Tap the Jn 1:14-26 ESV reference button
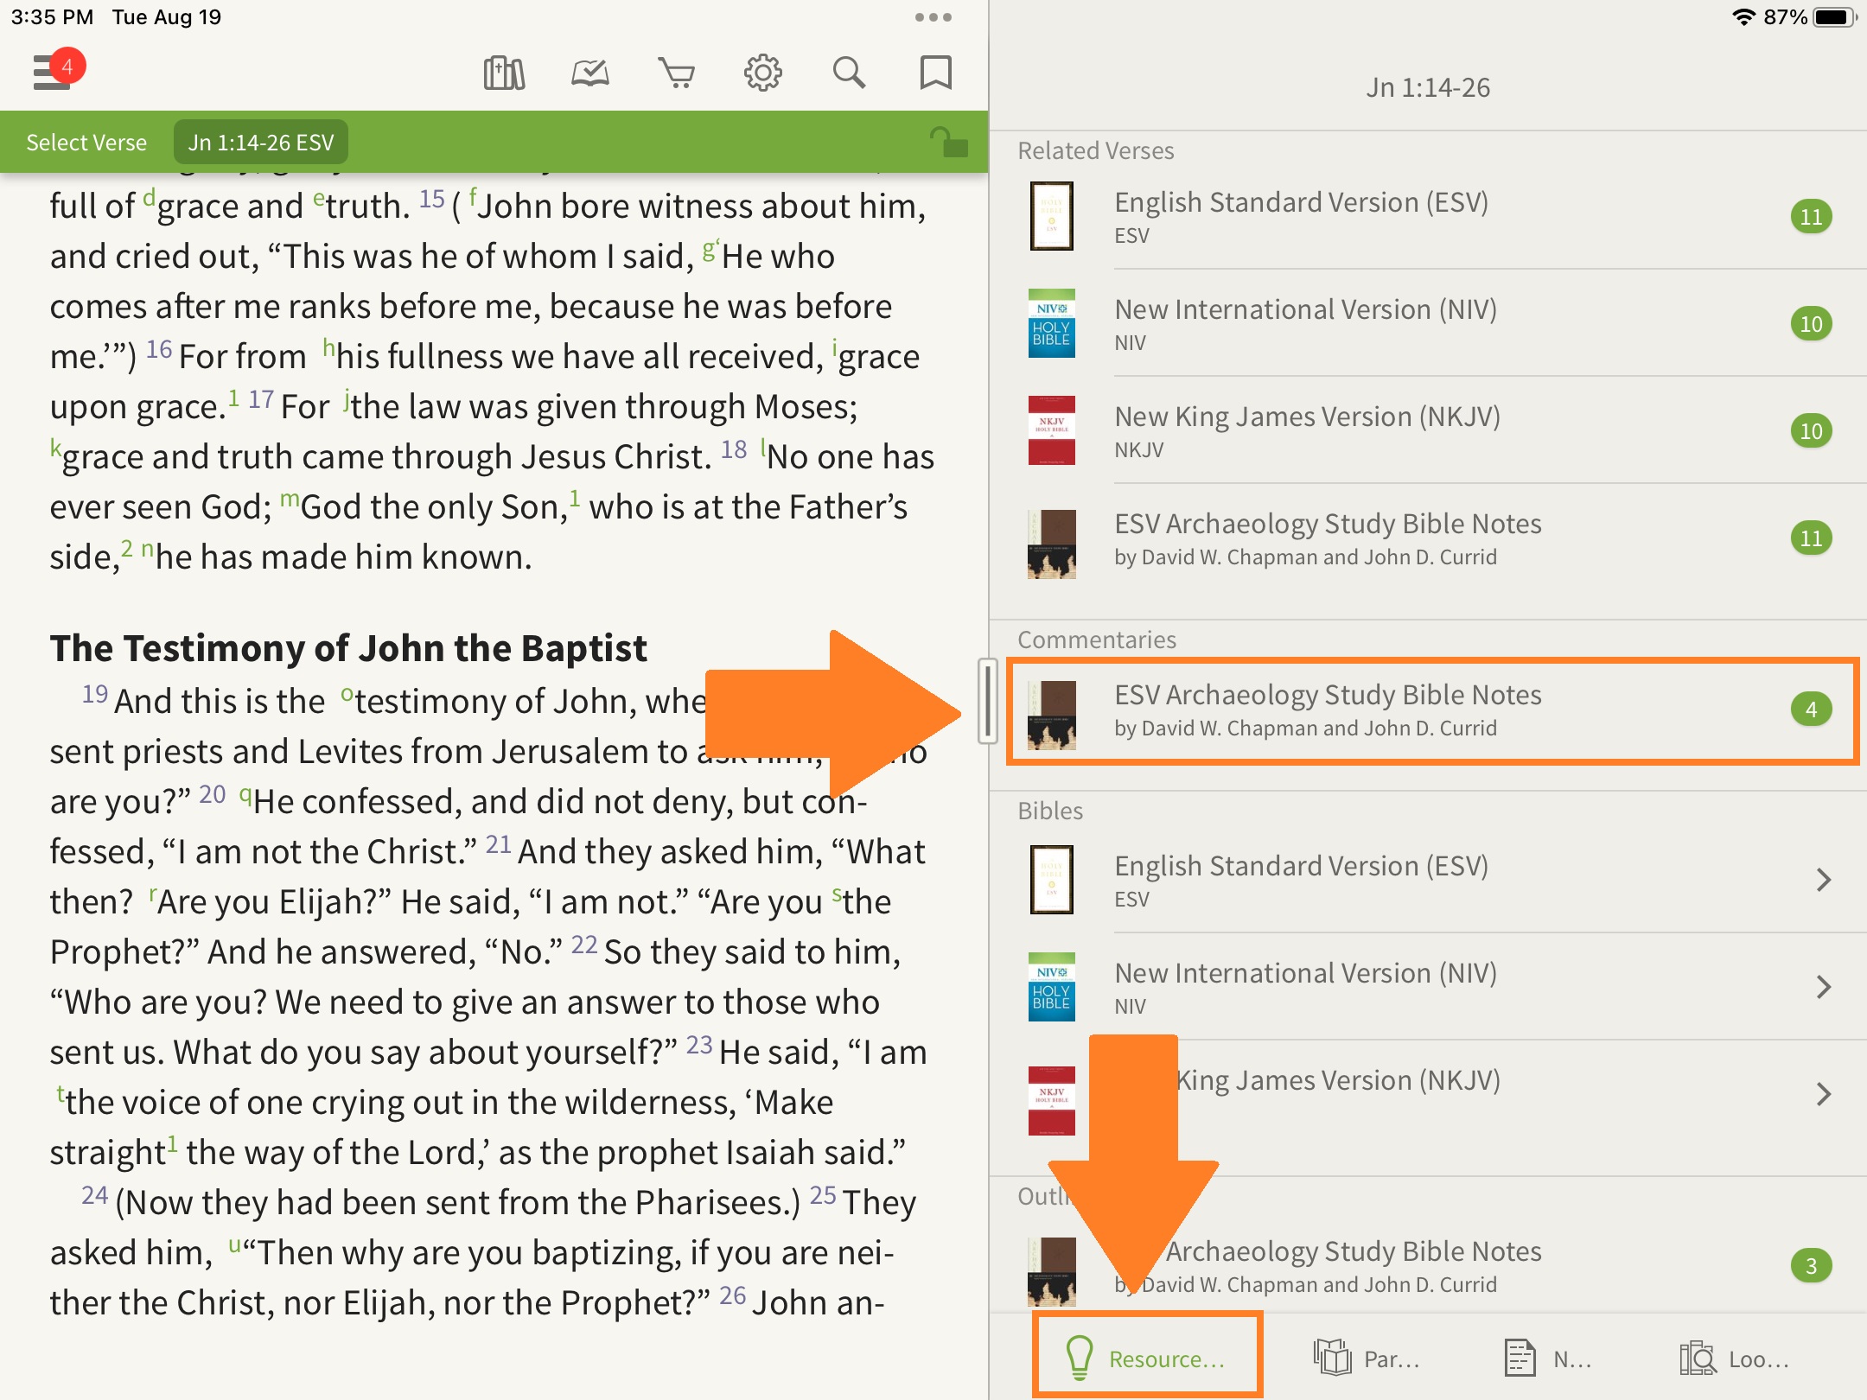1867x1400 pixels. (x=261, y=143)
